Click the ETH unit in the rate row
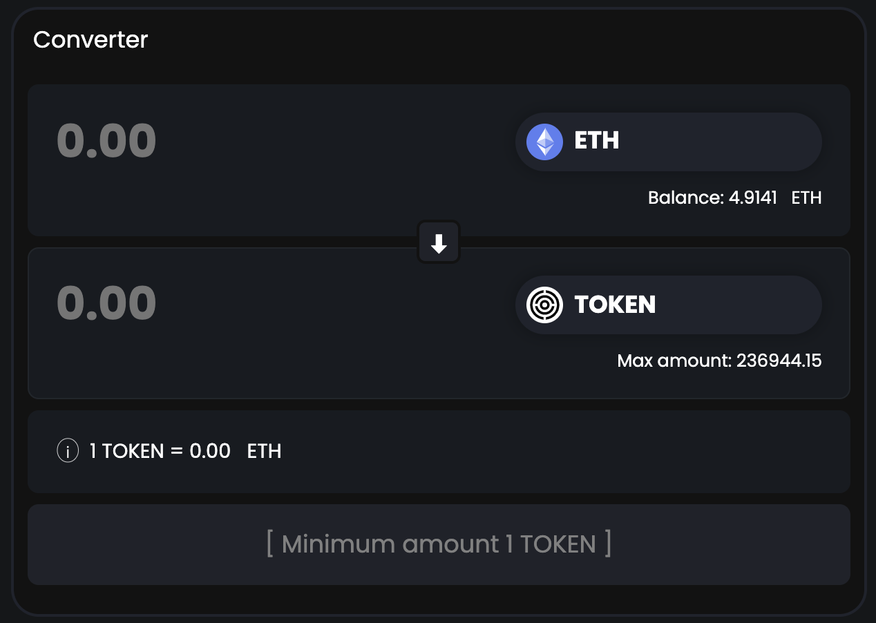Image resolution: width=876 pixels, height=623 pixels. tap(264, 452)
